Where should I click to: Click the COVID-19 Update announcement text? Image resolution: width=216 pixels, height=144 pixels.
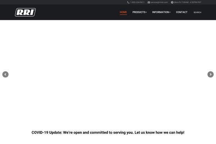pyautogui.click(x=108, y=132)
